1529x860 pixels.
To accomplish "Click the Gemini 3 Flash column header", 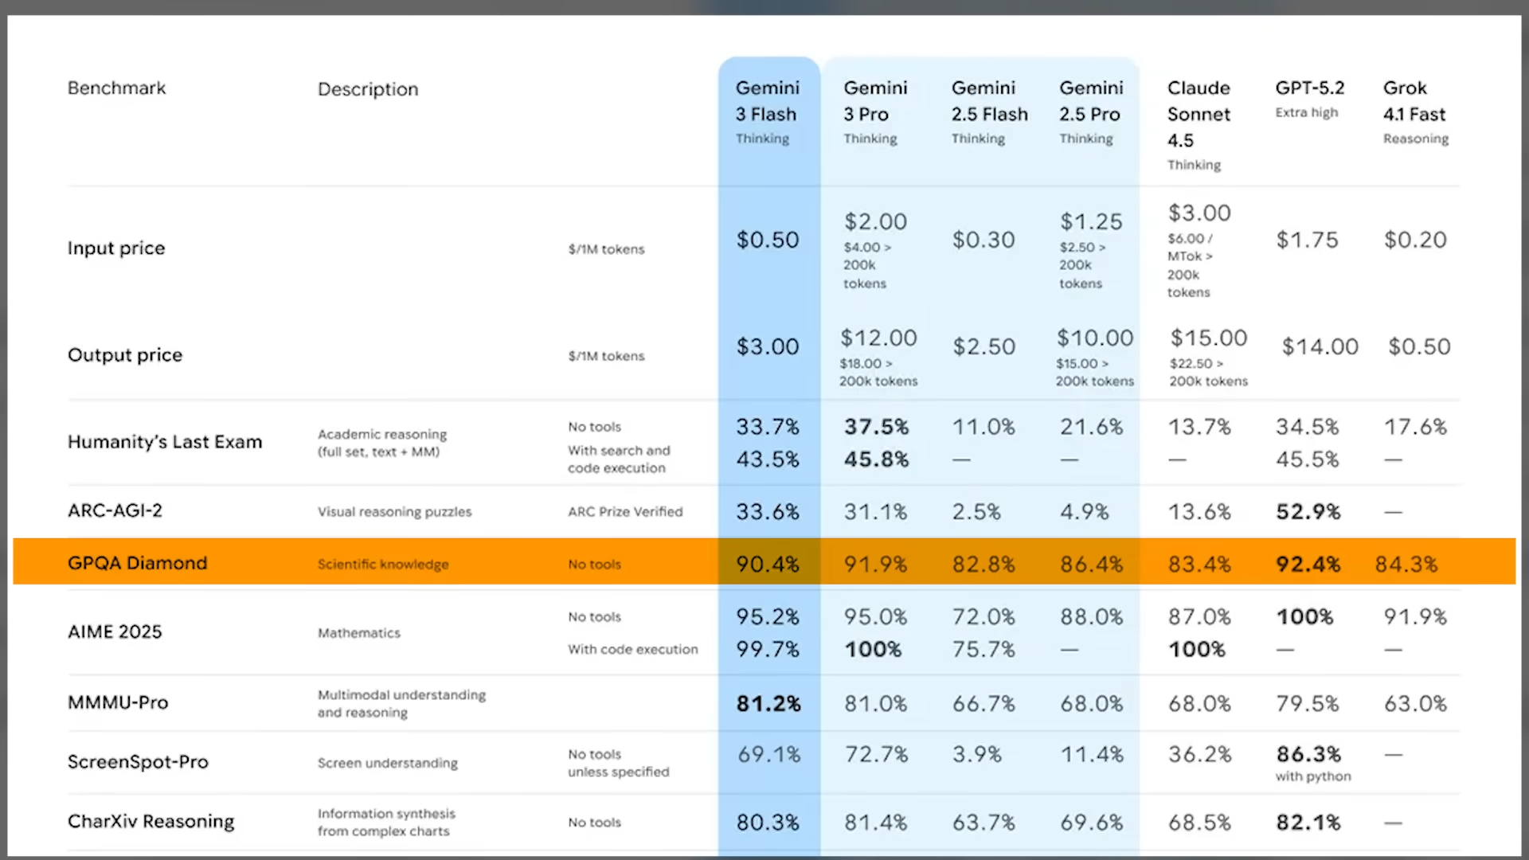I will (x=766, y=101).
